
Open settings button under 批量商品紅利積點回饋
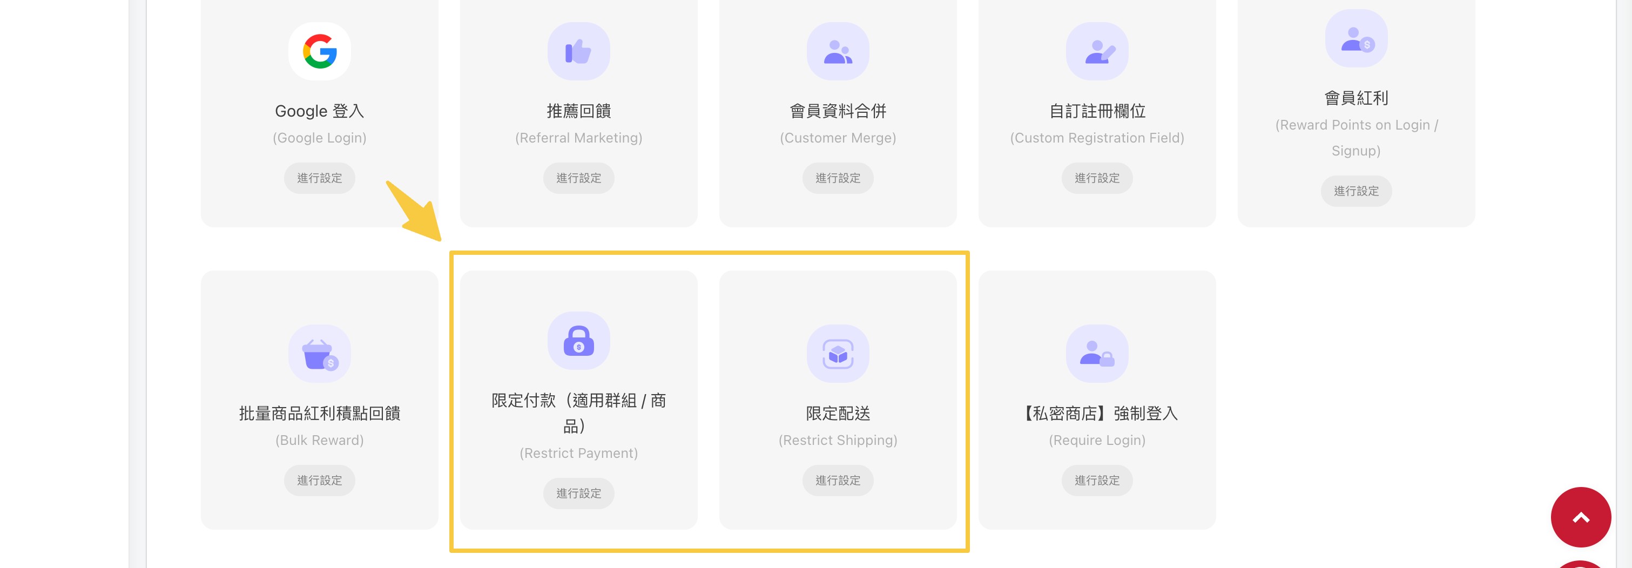coord(319,480)
